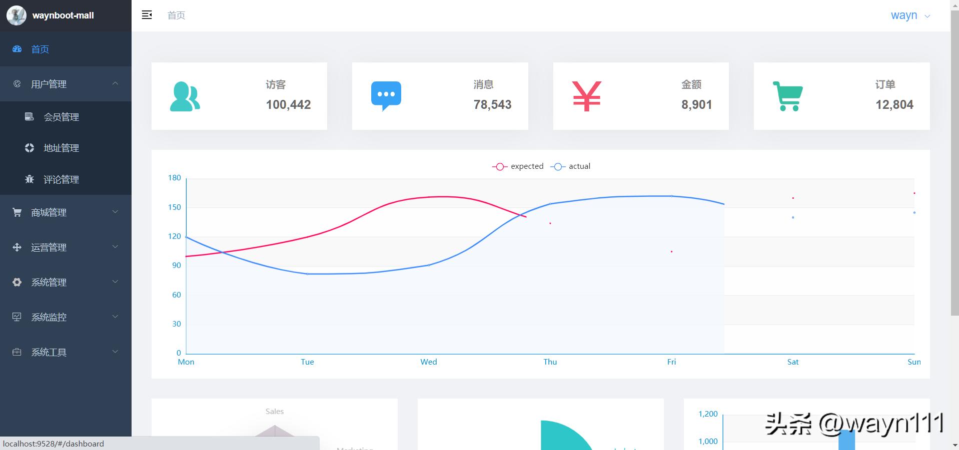Click the 消息 card label
Viewport: 959px width, 450px height.
483,84
